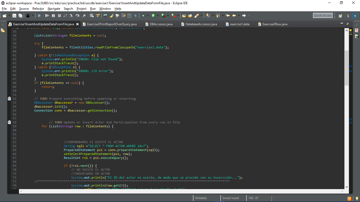This screenshot has height=202, width=360.
Task: Click the Step Return icon
Action: [x=84, y=16]
